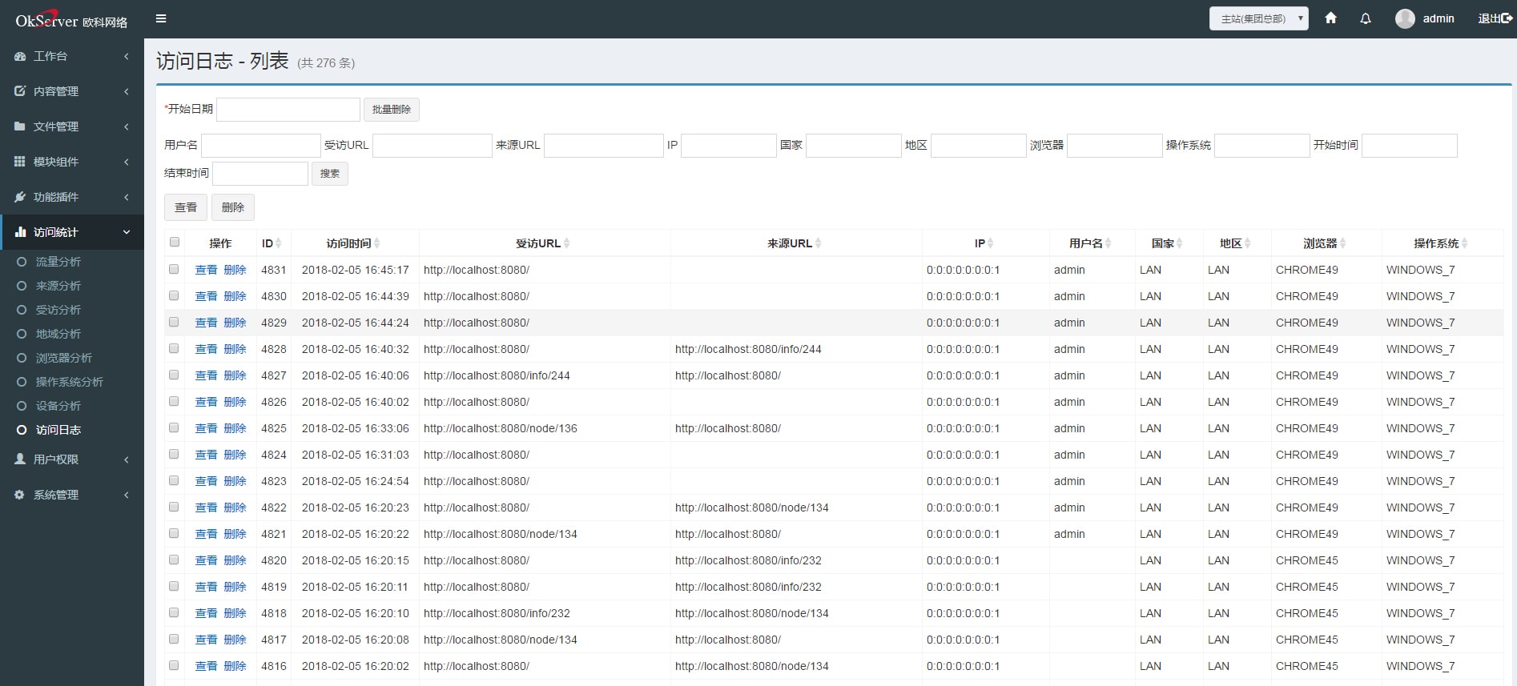Click 删除 link for ID 4824
1517x686 pixels.
(x=235, y=455)
